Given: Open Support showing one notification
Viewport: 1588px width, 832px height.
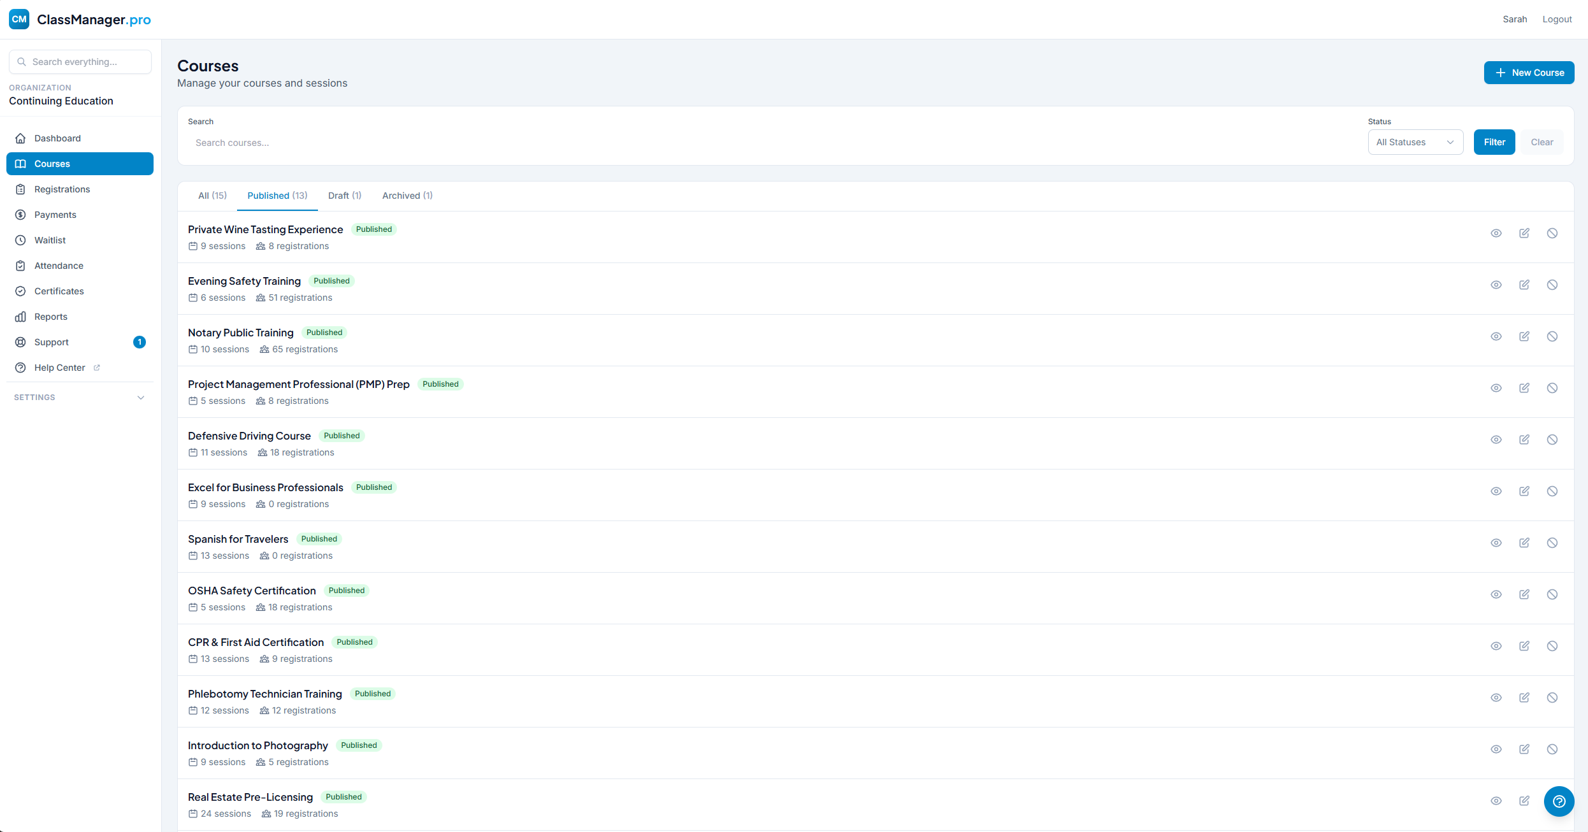Looking at the screenshot, I should click(51, 342).
